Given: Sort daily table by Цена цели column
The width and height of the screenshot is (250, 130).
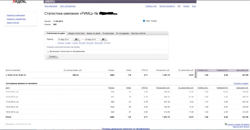Looking at the screenshot, I should coord(242,88).
